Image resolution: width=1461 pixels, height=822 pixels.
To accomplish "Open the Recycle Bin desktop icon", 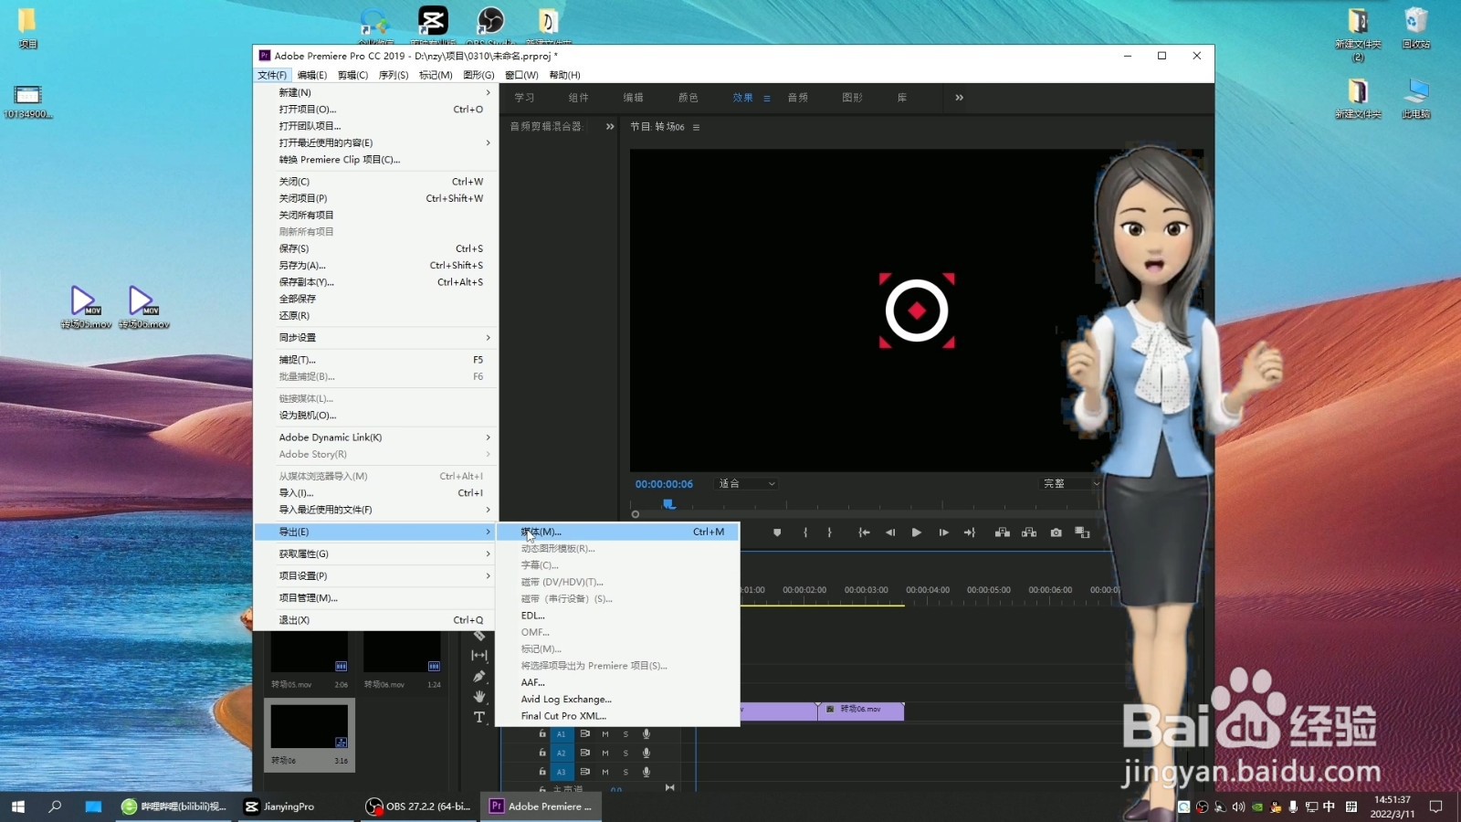I will pos(1415,27).
